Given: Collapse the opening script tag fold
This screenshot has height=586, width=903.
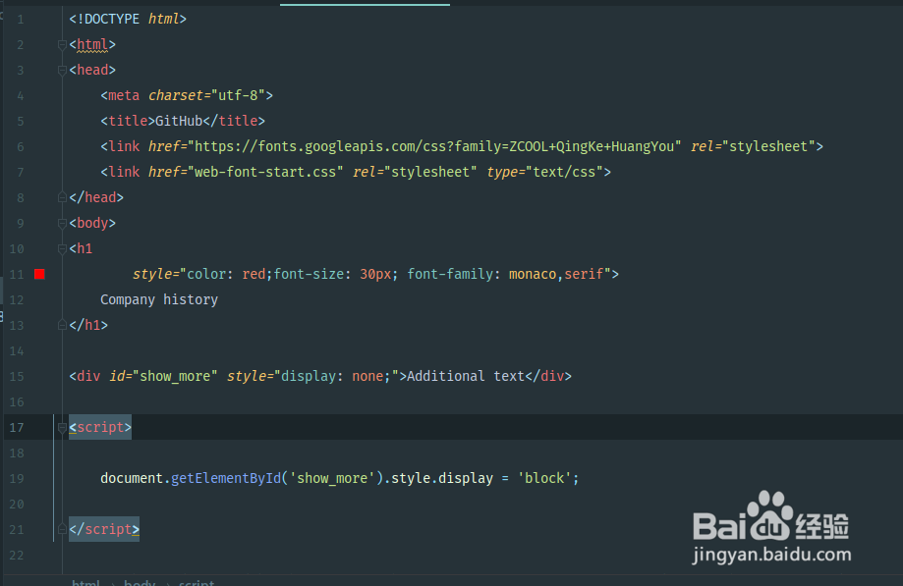Looking at the screenshot, I should [62, 427].
